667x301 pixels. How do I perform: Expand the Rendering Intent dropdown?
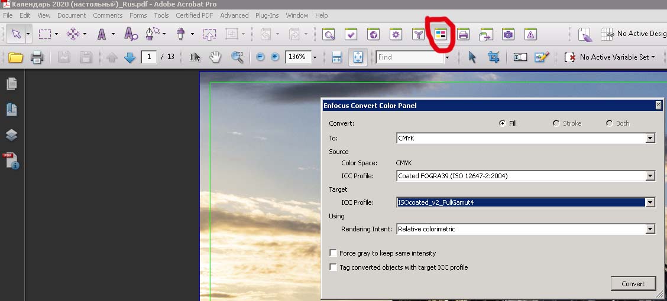point(650,229)
